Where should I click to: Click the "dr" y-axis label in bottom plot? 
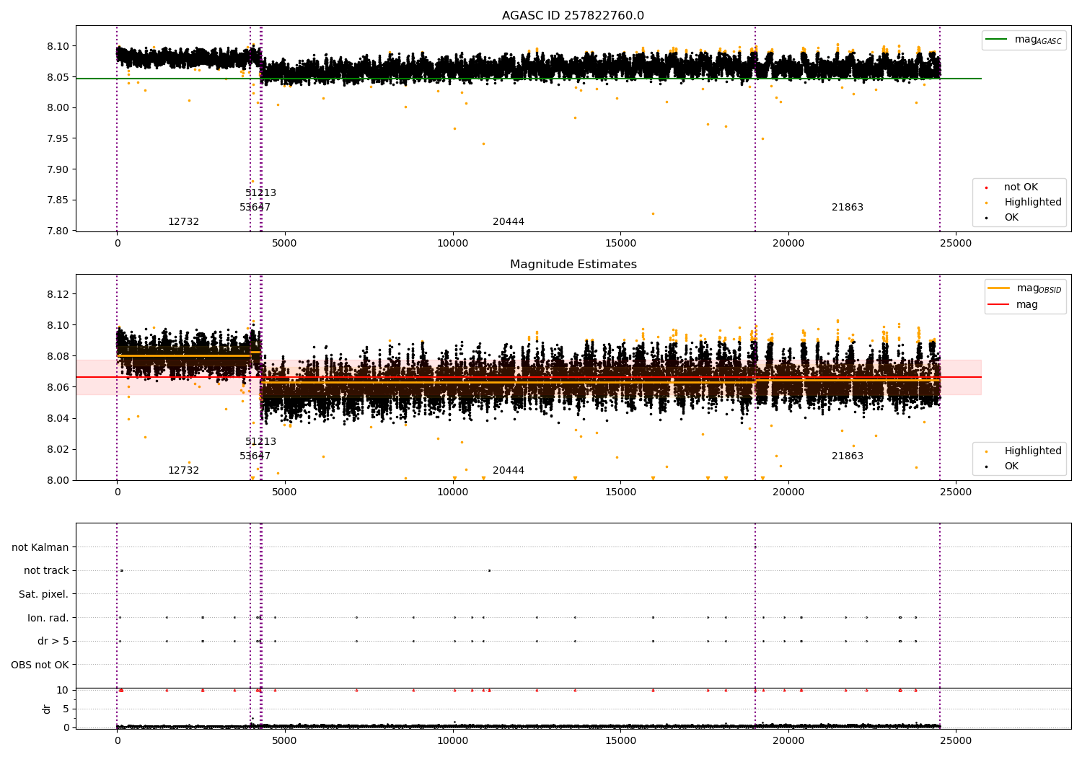(47, 709)
